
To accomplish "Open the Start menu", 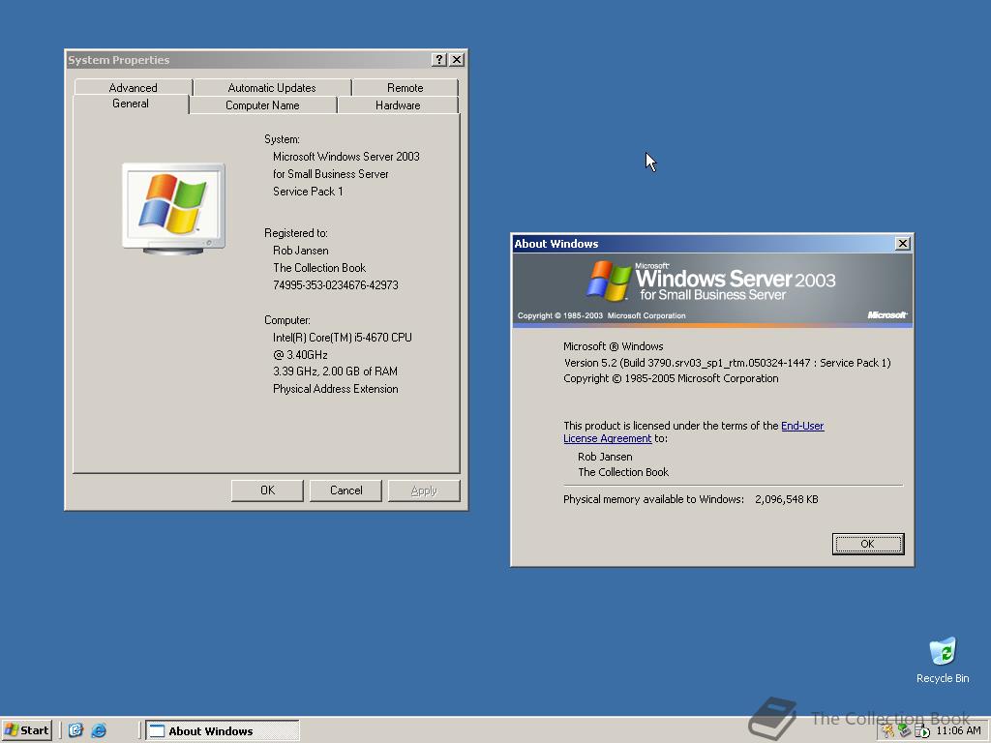I will point(26,730).
